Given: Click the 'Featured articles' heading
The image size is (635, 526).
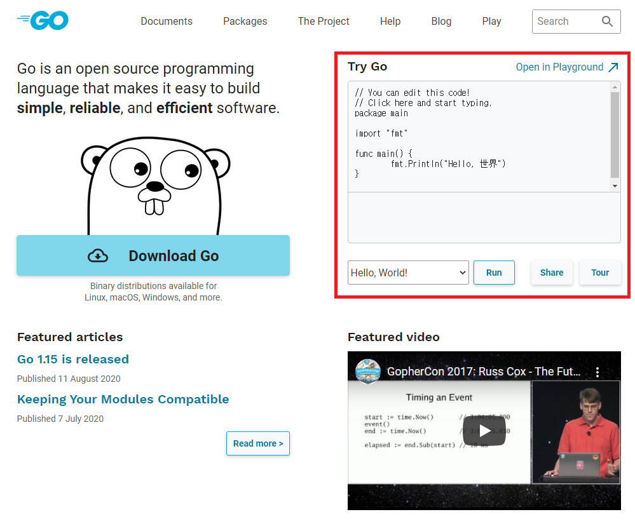Looking at the screenshot, I should 70,337.
